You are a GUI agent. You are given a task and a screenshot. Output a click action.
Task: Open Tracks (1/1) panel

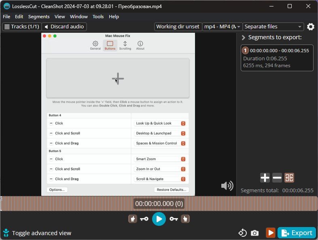(22, 27)
